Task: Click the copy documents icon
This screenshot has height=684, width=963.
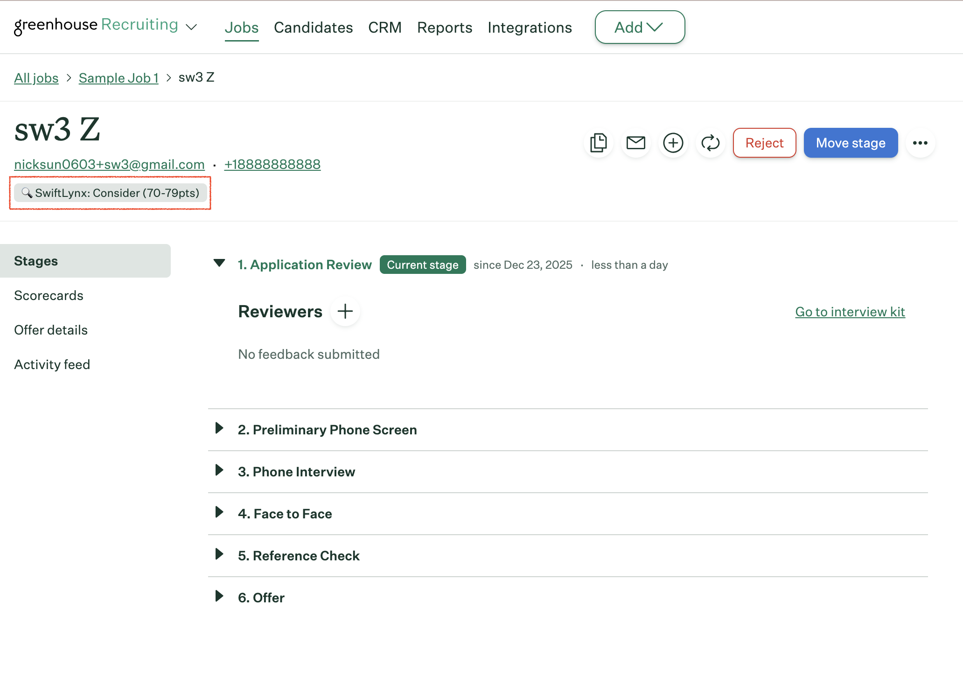Action: pyautogui.click(x=598, y=143)
